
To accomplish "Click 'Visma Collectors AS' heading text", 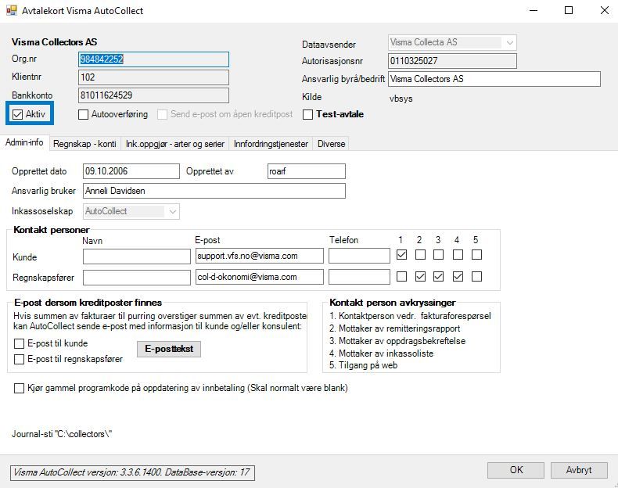I will [x=55, y=42].
